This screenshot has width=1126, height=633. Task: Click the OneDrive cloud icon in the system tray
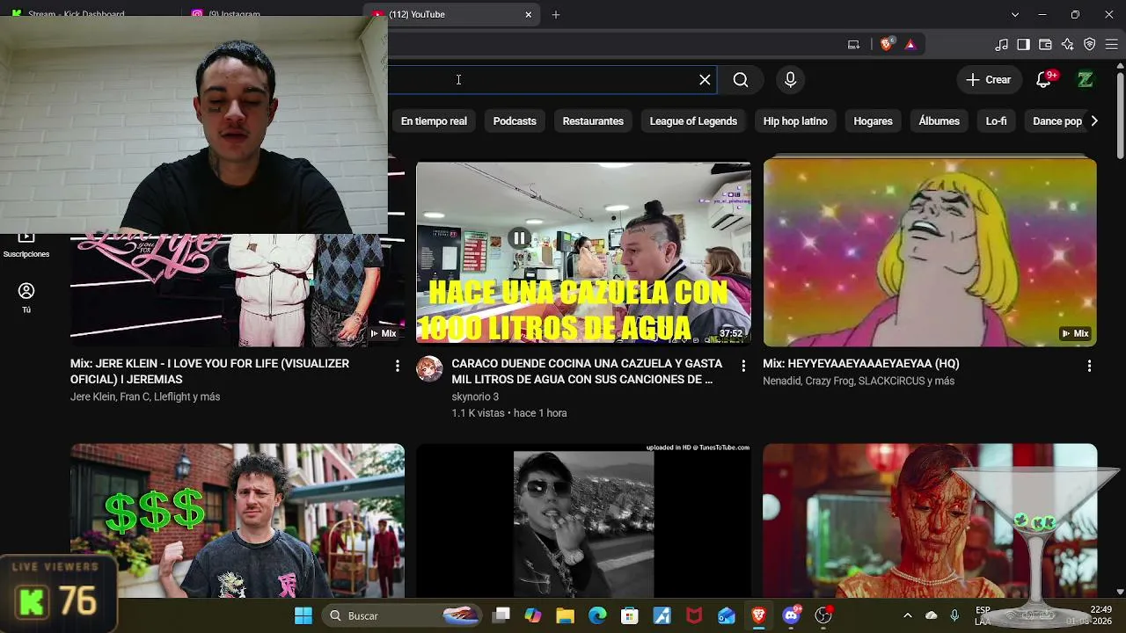(932, 615)
